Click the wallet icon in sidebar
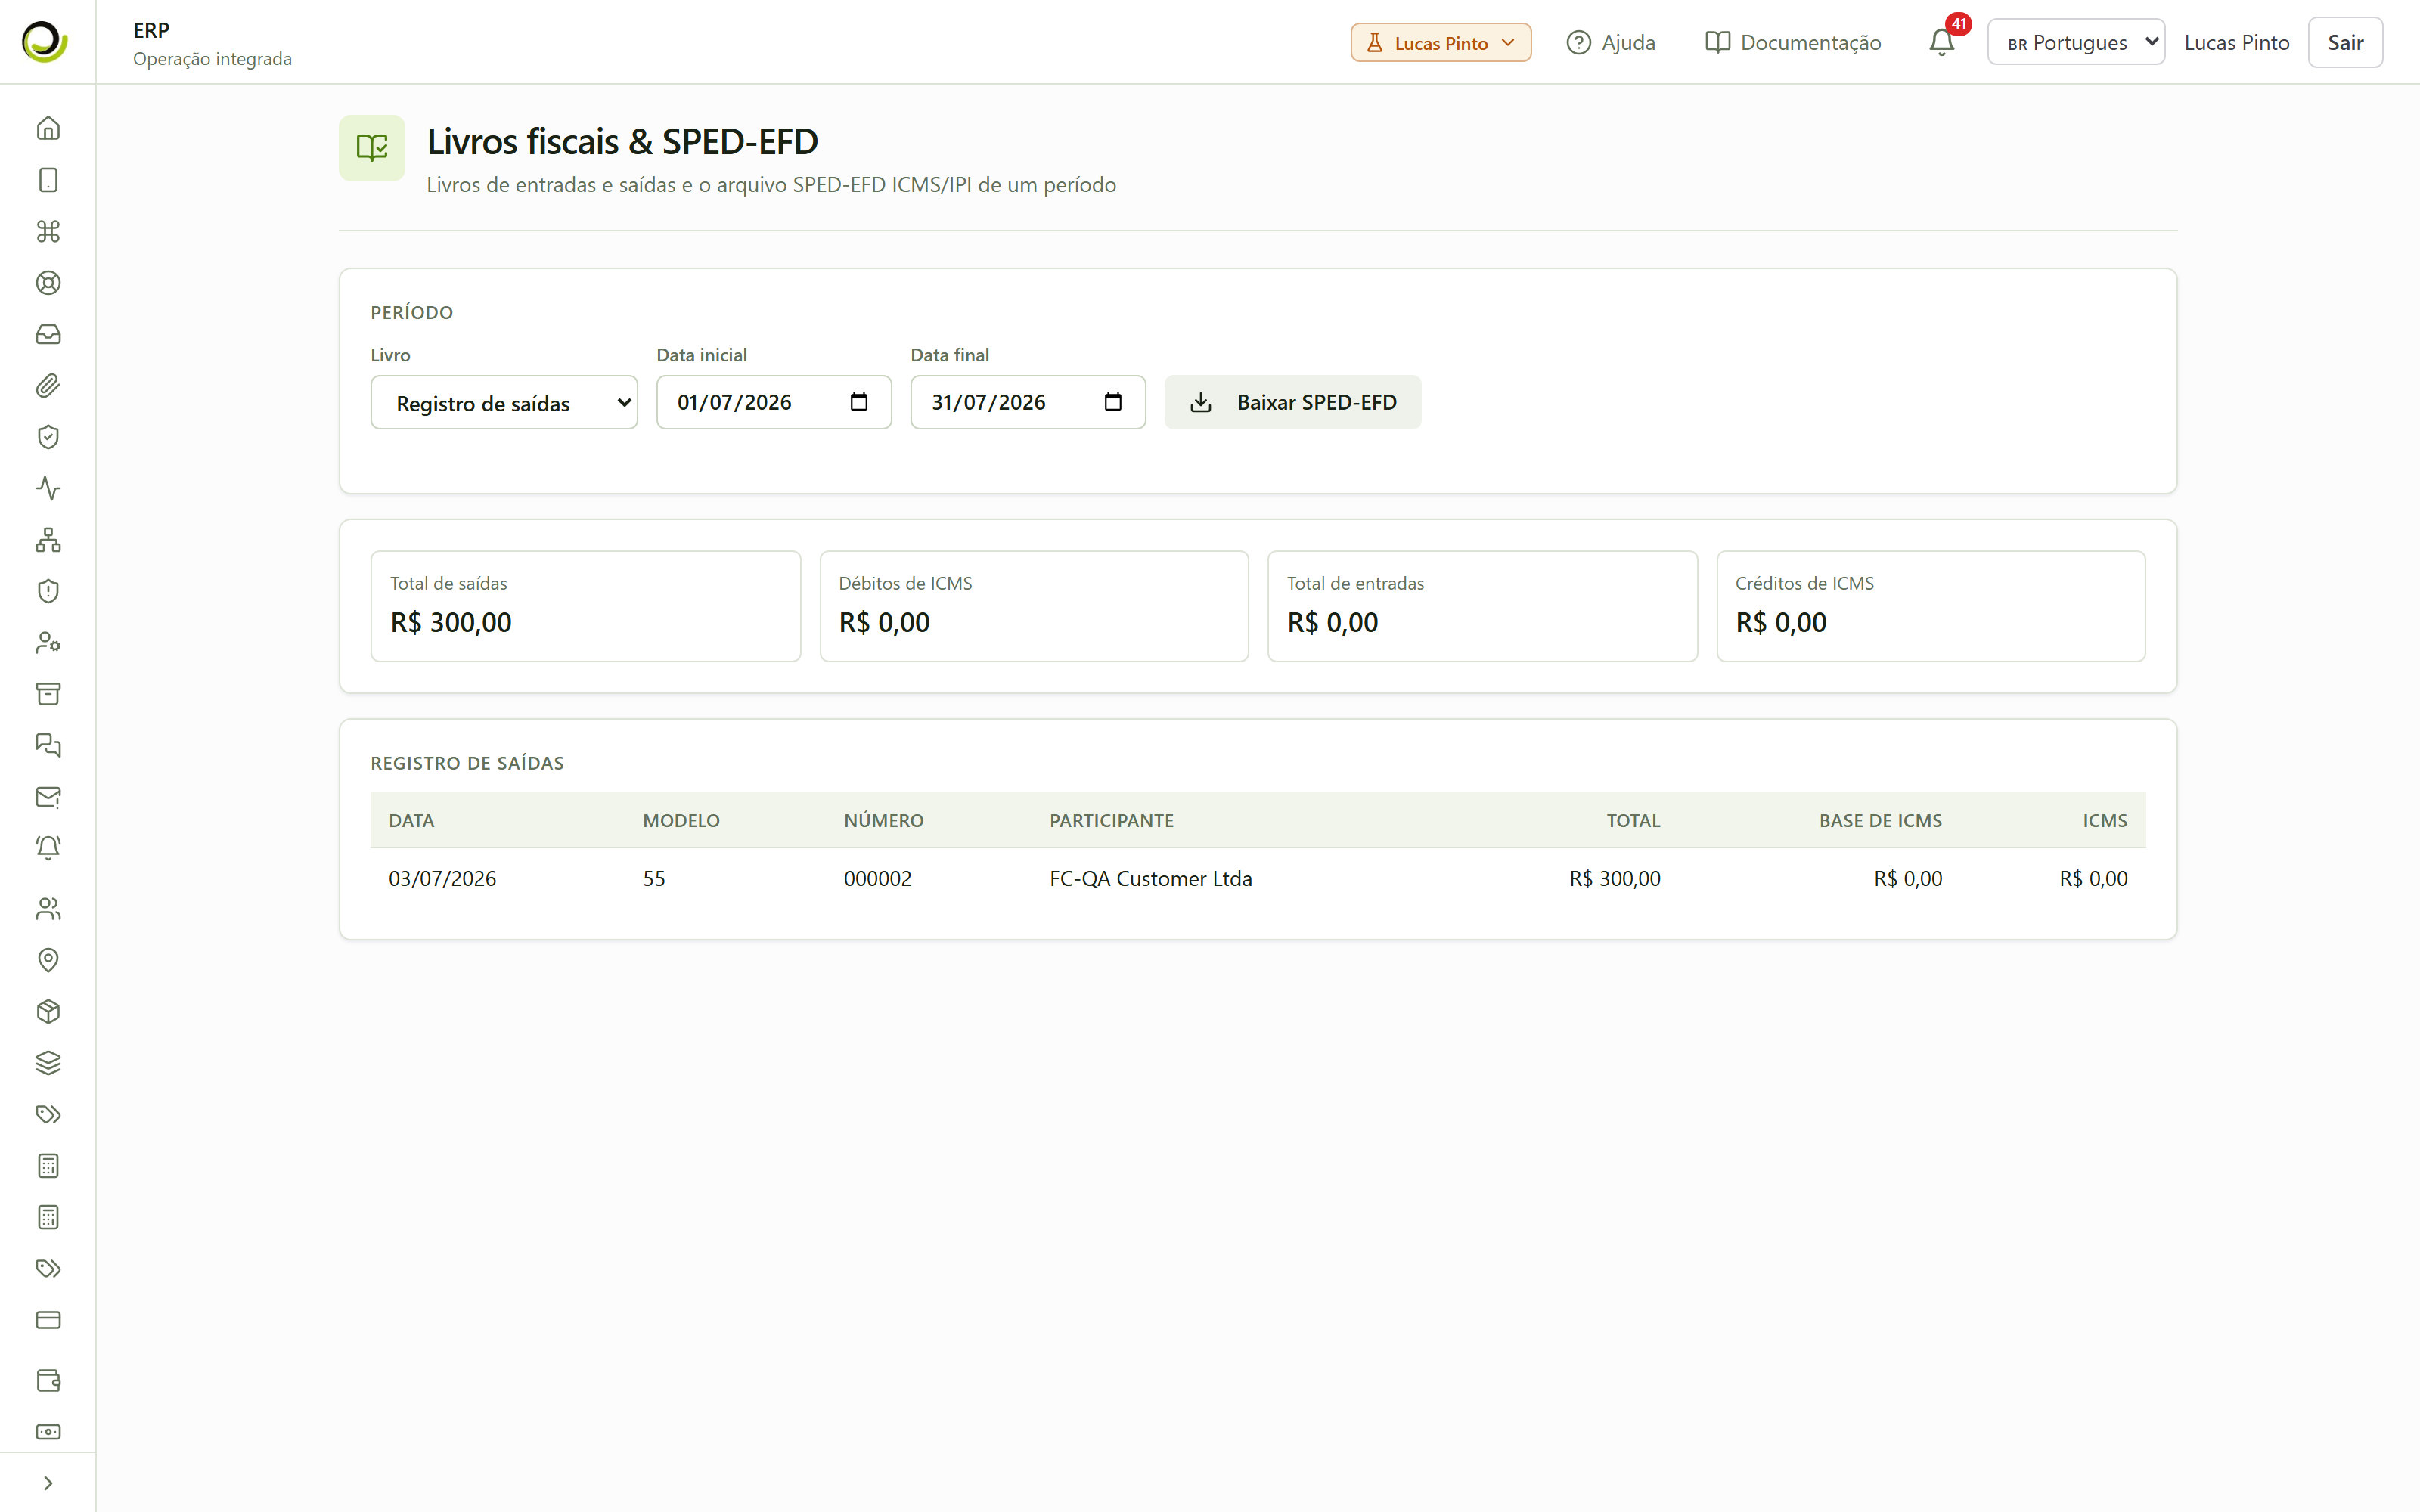This screenshot has width=2420, height=1512. coord(48,1380)
